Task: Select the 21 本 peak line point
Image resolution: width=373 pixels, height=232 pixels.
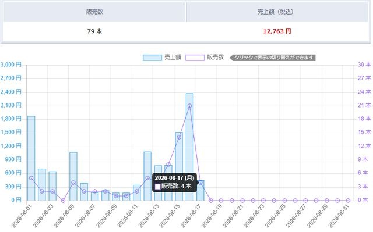Action: [189, 106]
